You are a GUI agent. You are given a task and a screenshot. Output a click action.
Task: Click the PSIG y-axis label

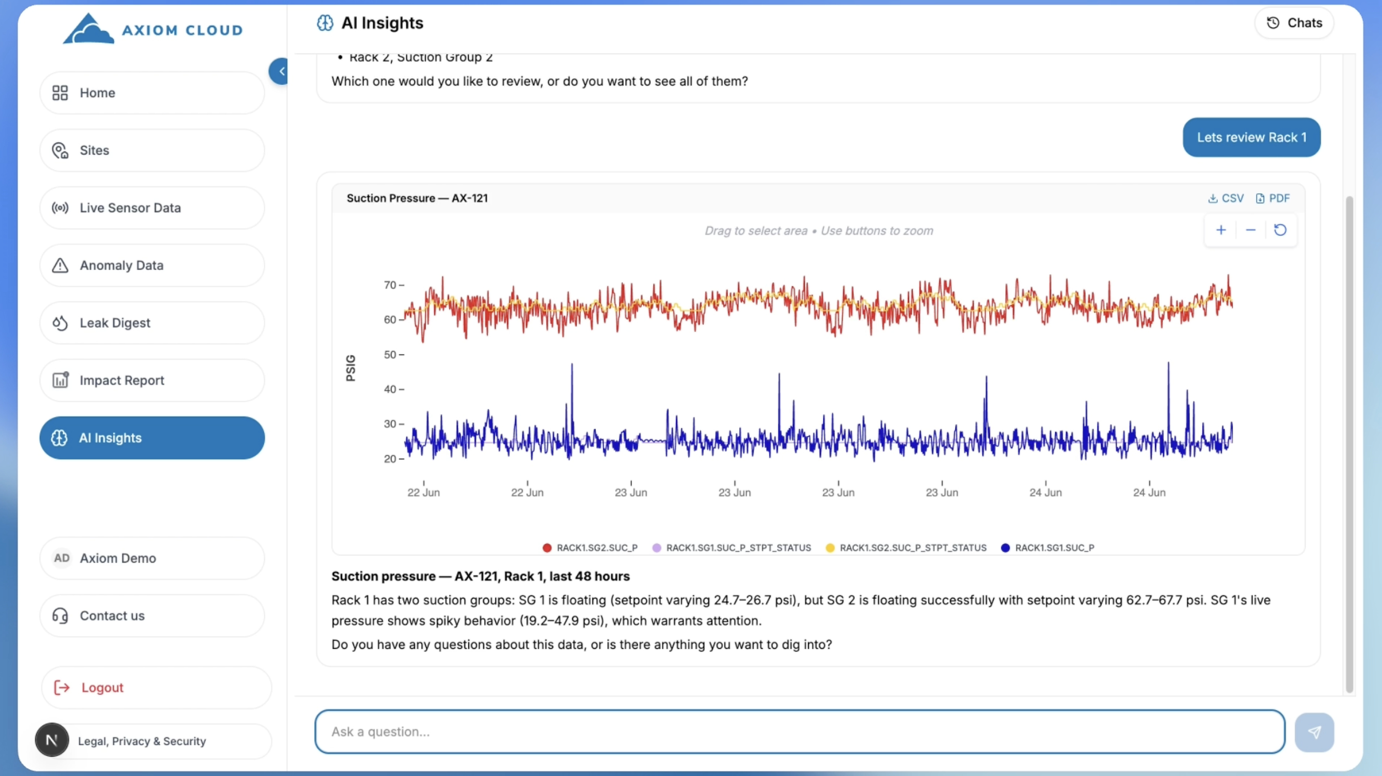point(351,368)
